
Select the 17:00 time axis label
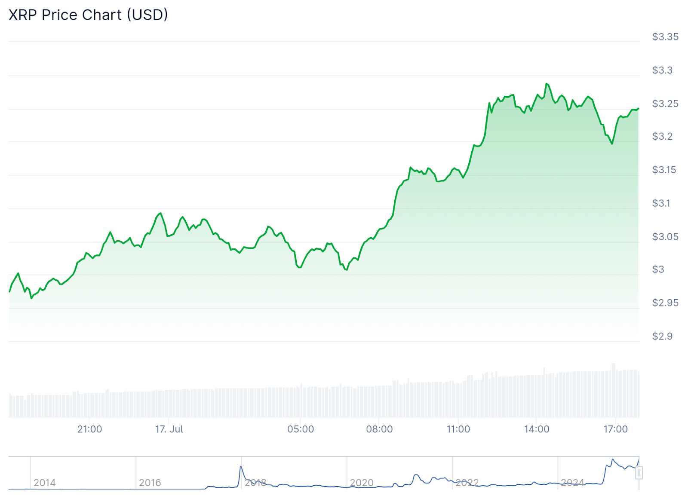[x=615, y=429]
